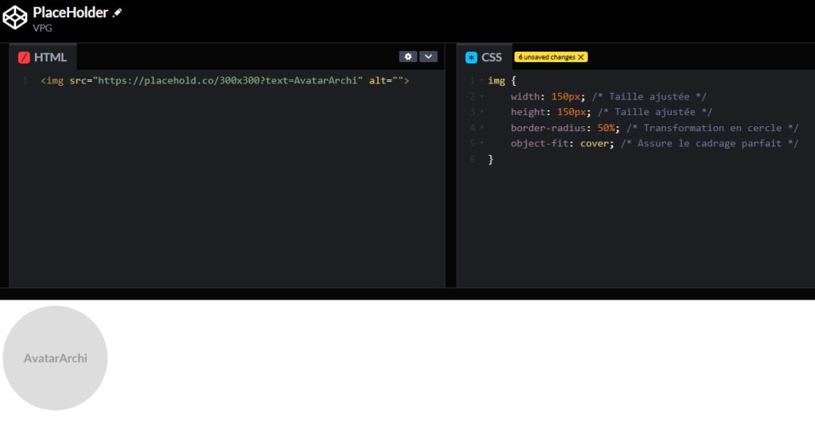Click fold arrow beside CSS line 4
Viewport: 815px width, 425px height.
coord(482,128)
